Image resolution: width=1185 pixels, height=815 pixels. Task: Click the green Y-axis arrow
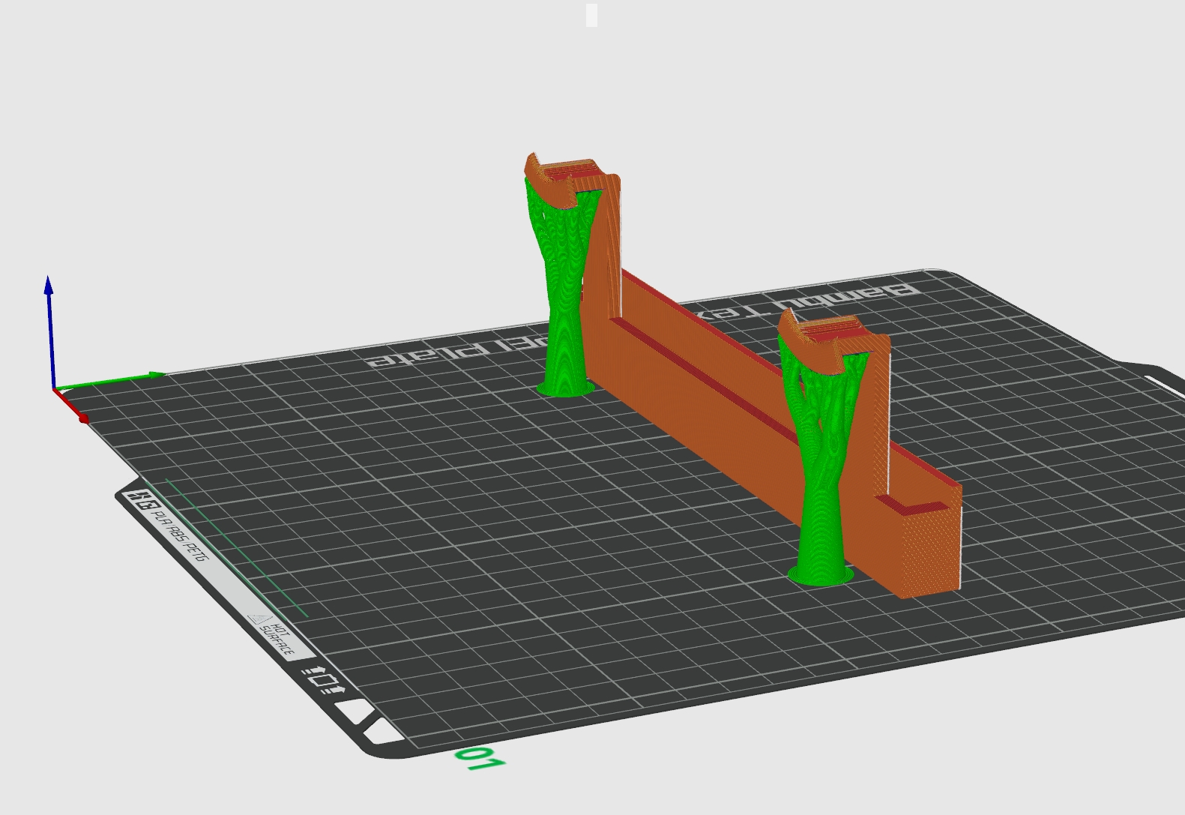point(110,381)
